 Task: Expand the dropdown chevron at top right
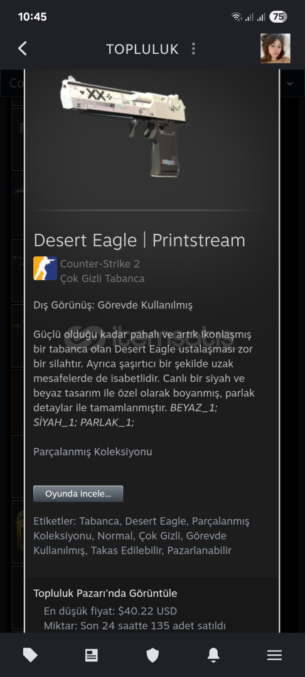click(x=290, y=83)
